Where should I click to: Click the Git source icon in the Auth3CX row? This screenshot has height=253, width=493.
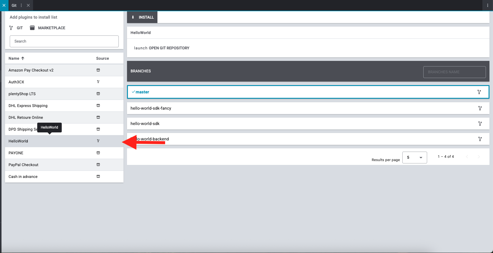(98, 82)
